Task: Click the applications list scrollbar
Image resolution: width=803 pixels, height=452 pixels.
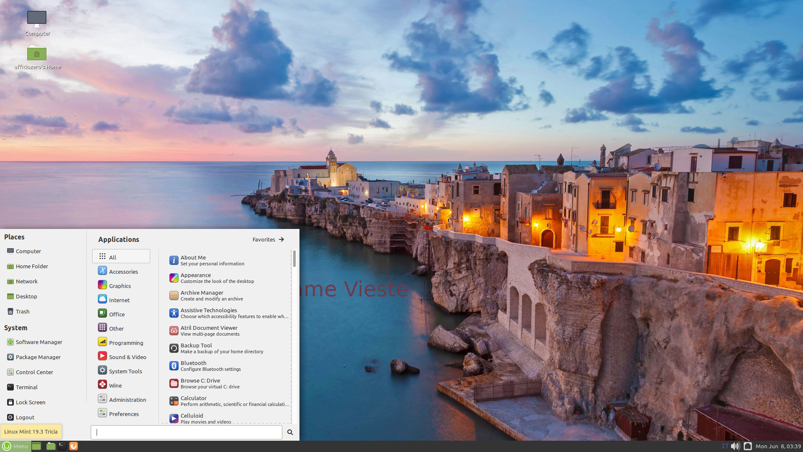Action: tap(294, 259)
